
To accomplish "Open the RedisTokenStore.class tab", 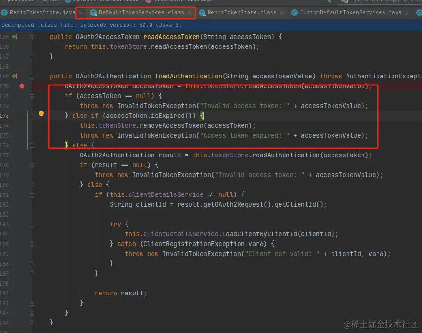I will tap(241, 12).
